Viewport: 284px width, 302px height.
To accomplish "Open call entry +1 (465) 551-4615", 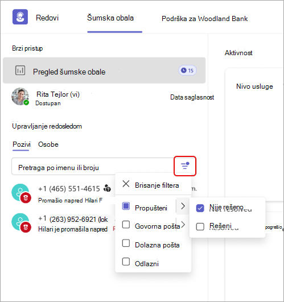I will tap(64, 193).
